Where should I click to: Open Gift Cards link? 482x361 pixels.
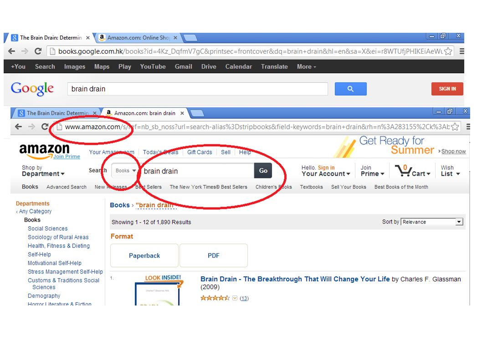coord(200,152)
